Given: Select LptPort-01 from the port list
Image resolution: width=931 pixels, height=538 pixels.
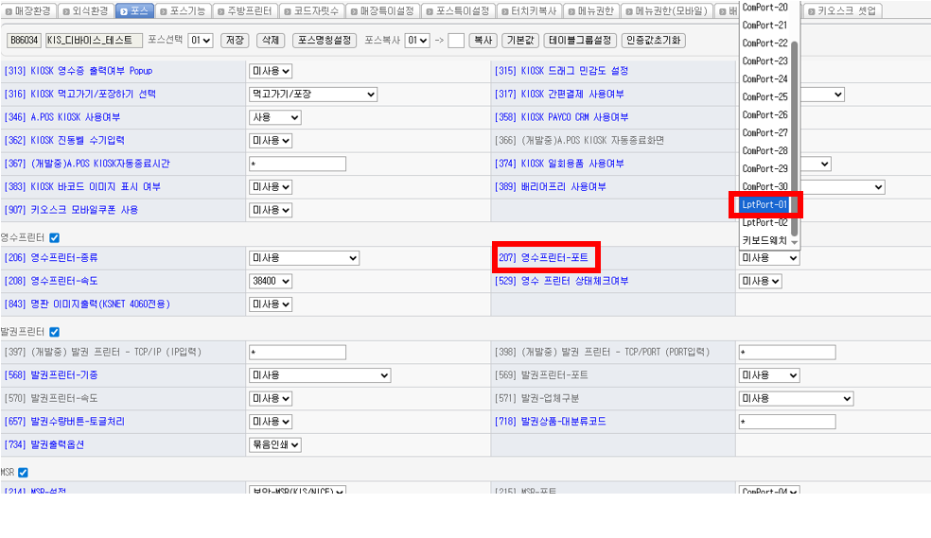Looking at the screenshot, I should (764, 204).
